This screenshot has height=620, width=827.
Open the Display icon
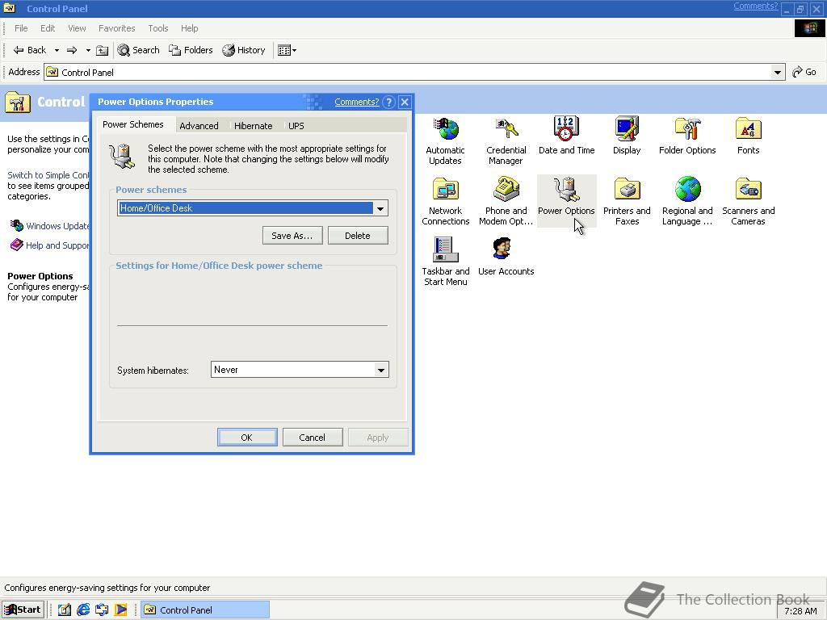coord(627,136)
